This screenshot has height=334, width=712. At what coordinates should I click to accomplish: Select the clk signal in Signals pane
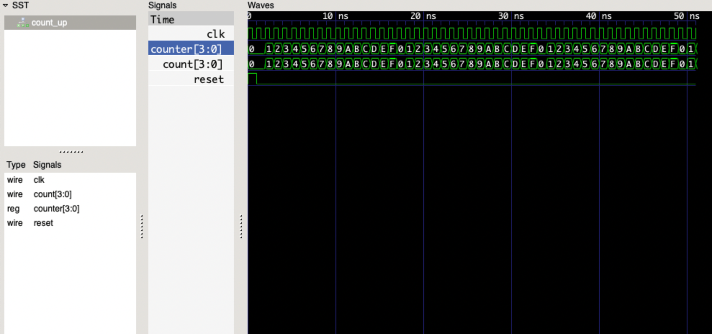click(215, 34)
